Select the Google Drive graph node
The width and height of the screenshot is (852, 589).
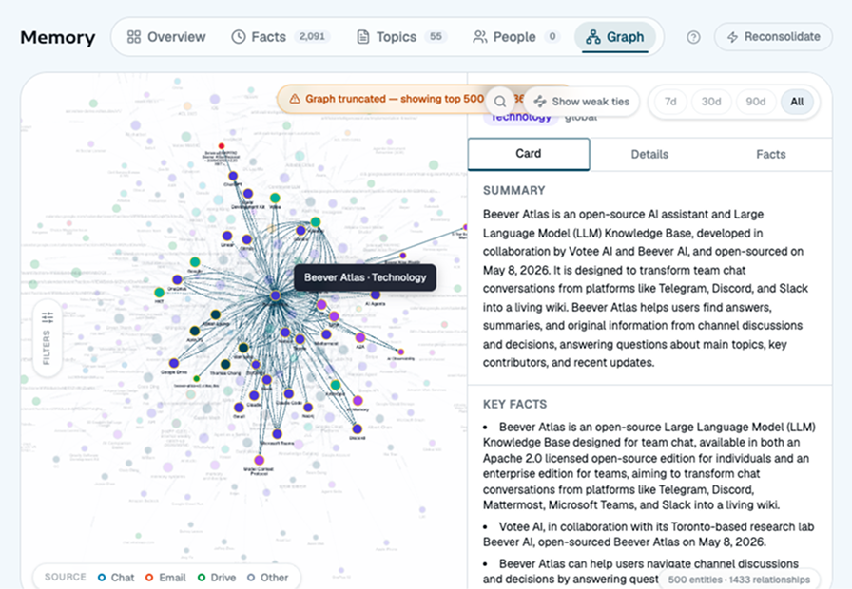(x=174, y=363)
